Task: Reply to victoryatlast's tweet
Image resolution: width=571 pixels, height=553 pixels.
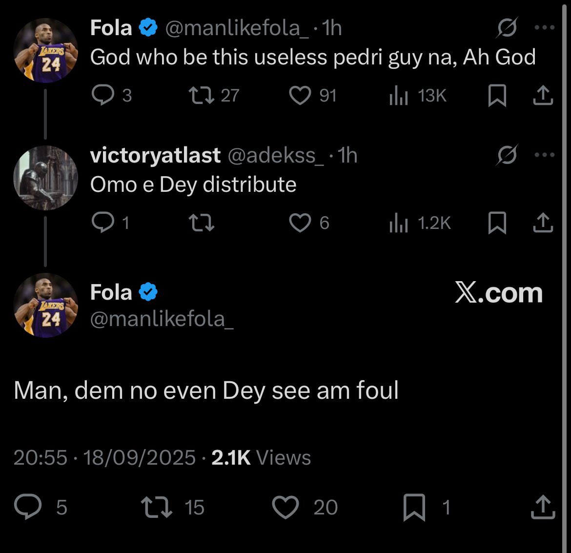Action: click(102, 223)
